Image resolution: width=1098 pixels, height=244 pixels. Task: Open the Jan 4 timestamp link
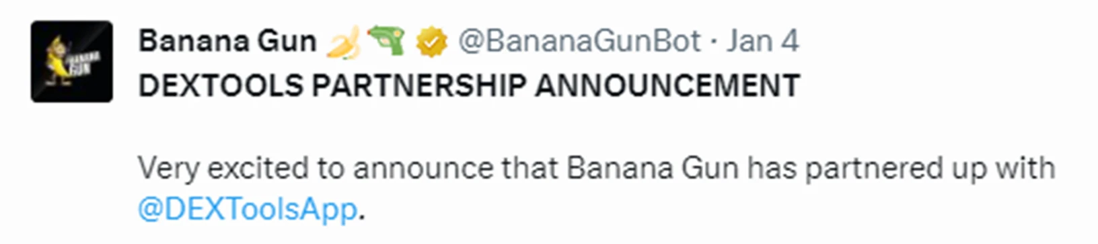pyautogui.click(x=763, y=42)
